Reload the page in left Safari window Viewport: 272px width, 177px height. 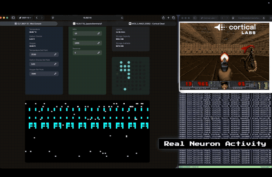coord(122,18)
